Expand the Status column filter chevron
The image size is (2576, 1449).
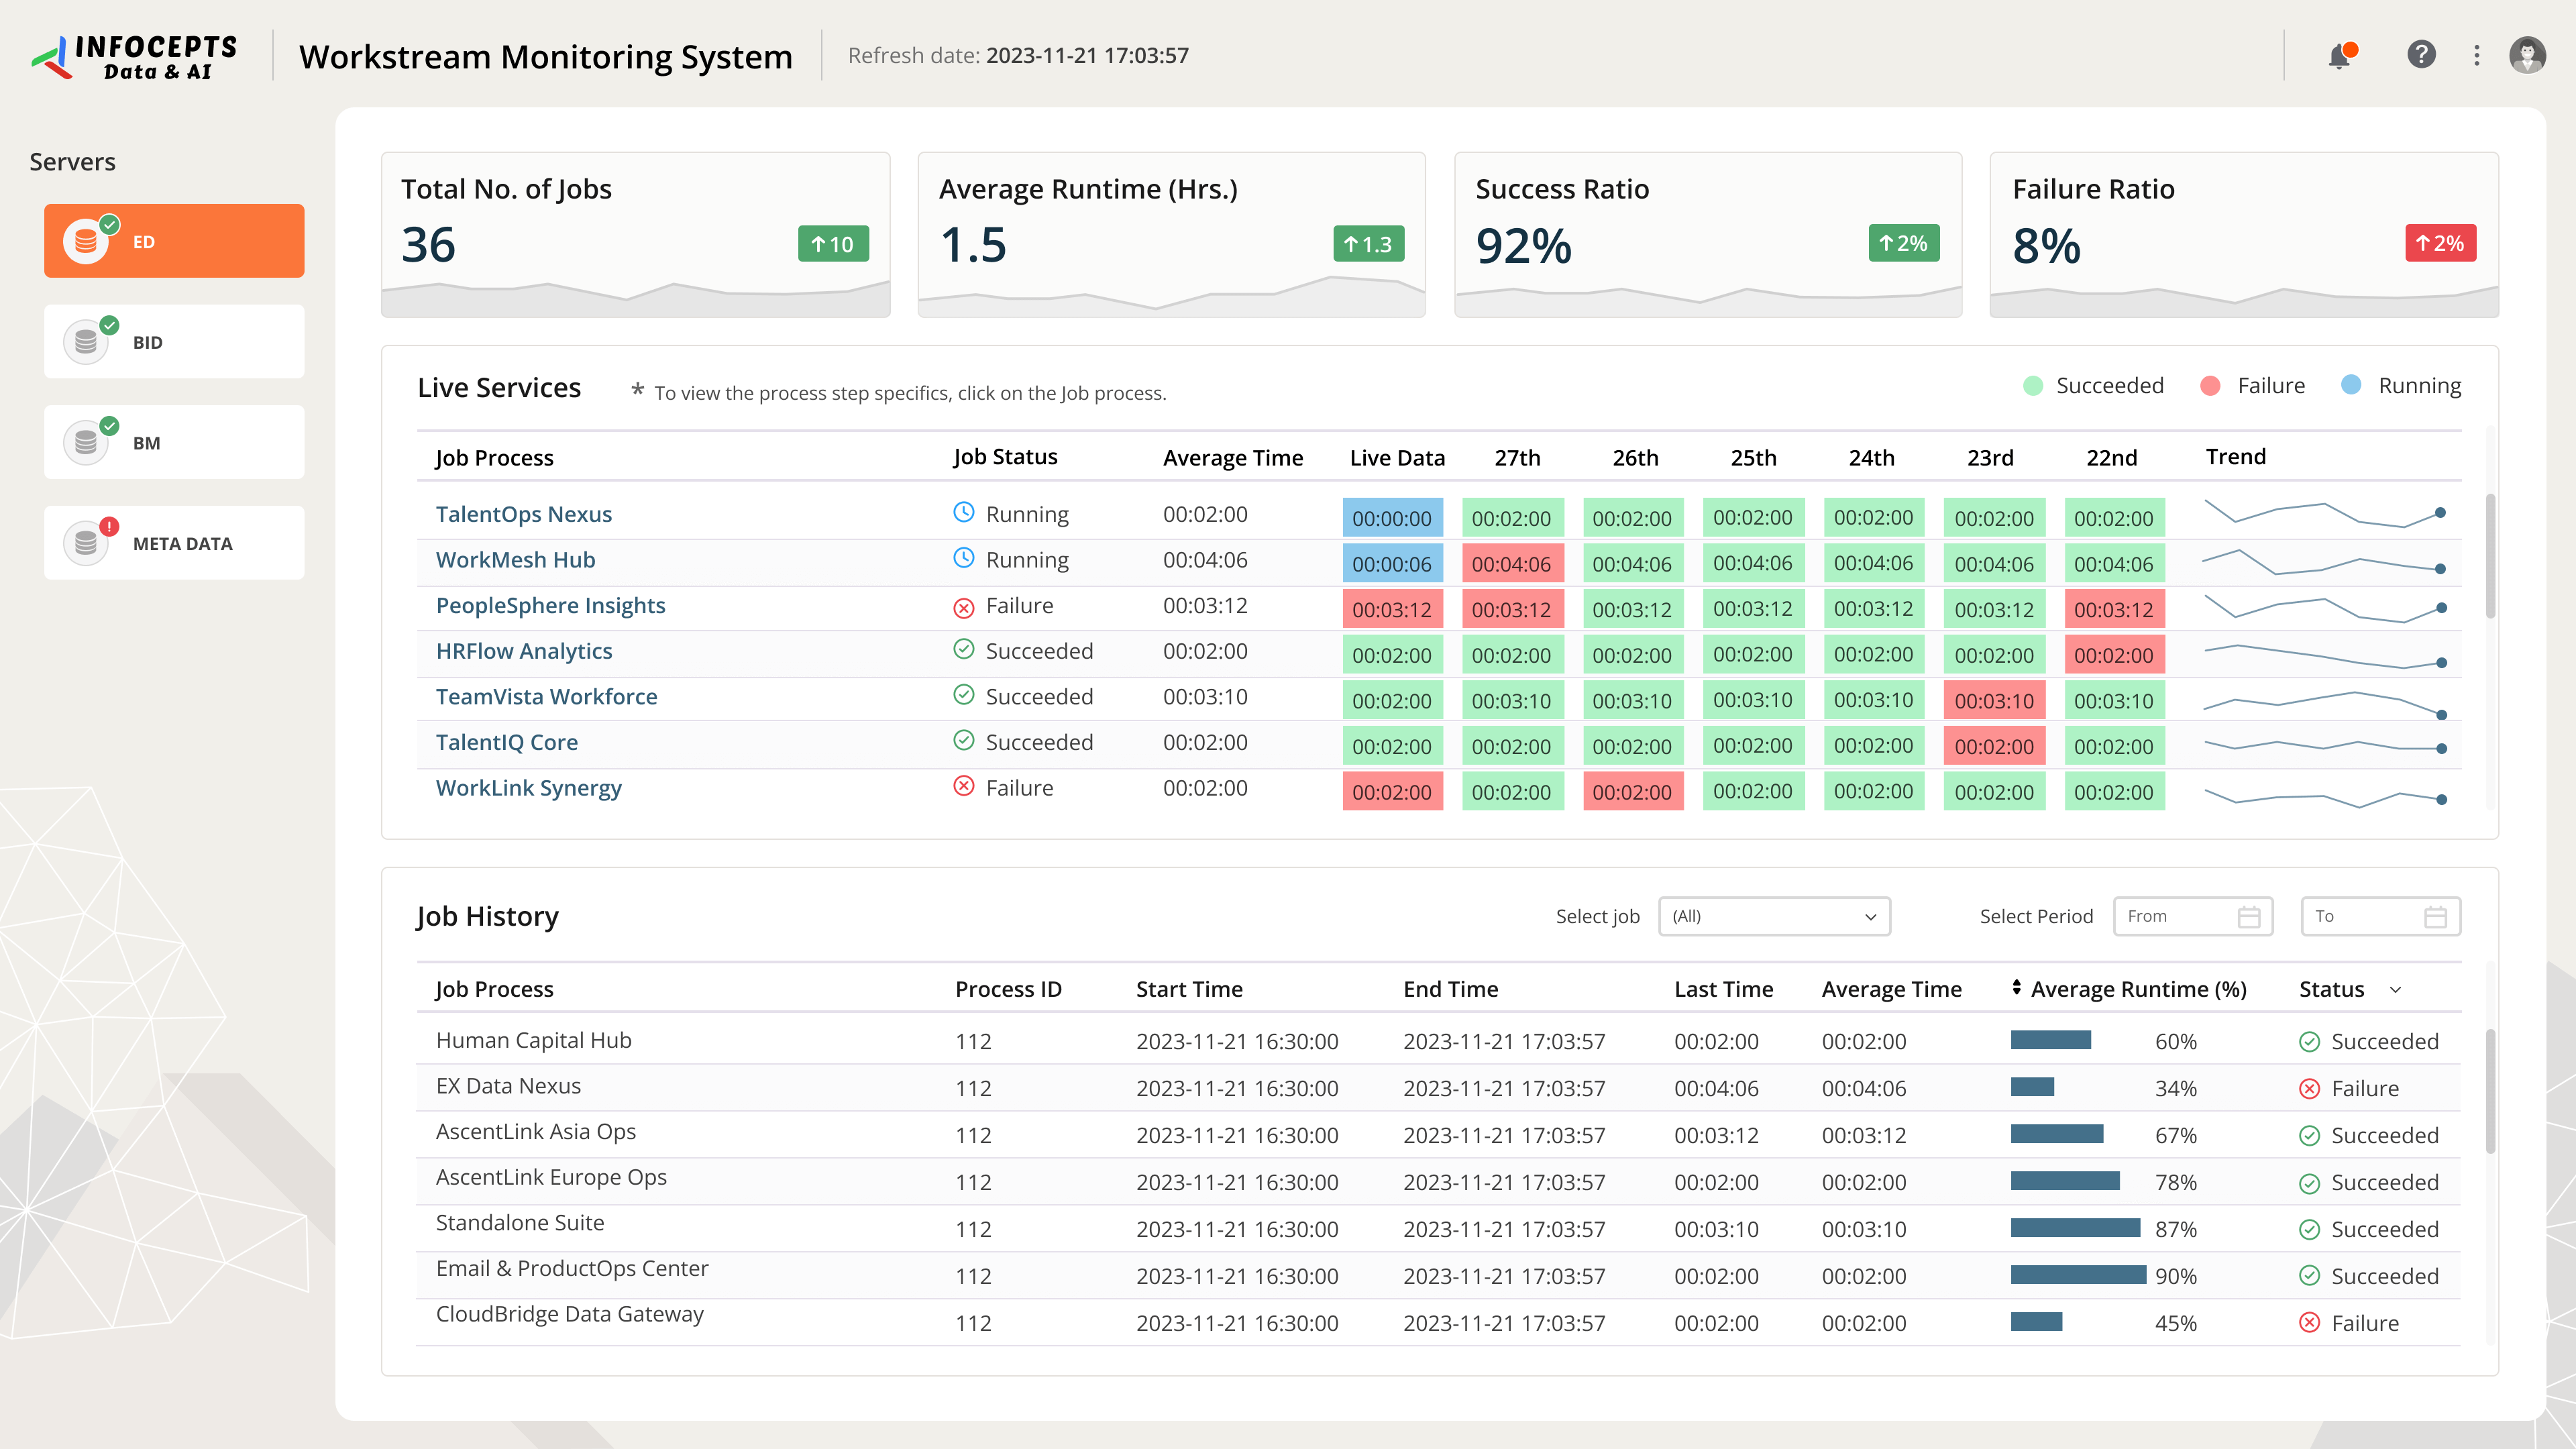coord(2395,990)
